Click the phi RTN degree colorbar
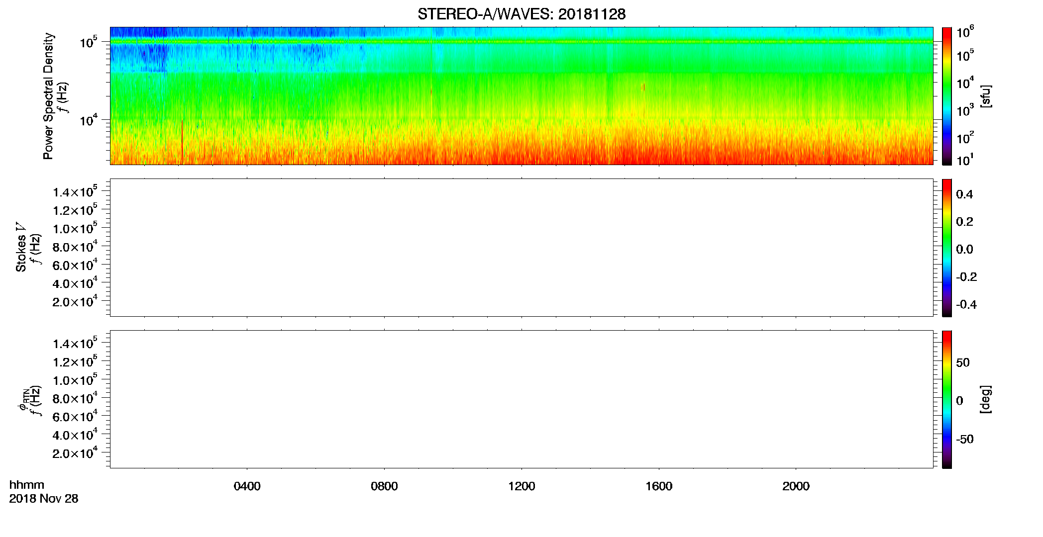 coord(947,399)
